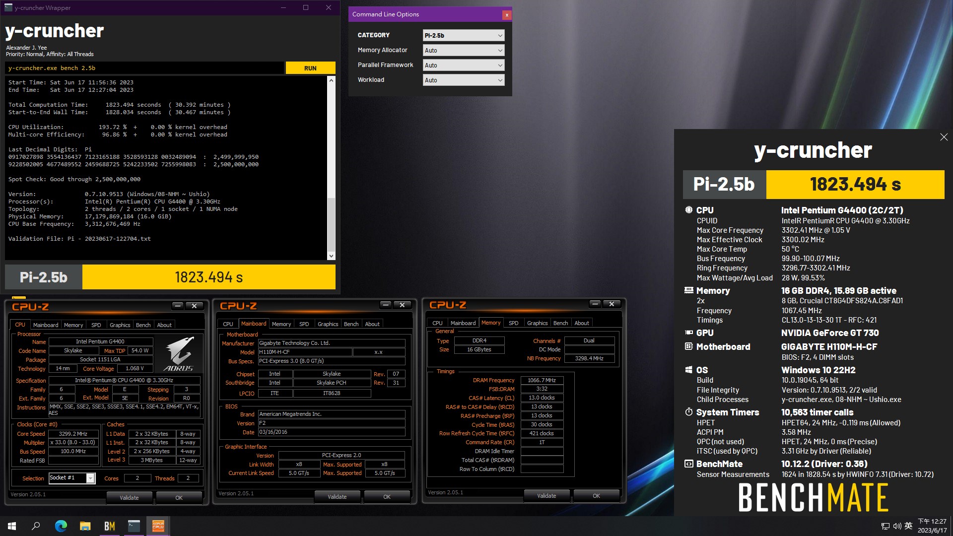953x536 pixels.
Task: Switch the input language indicator
Action: 908,526
